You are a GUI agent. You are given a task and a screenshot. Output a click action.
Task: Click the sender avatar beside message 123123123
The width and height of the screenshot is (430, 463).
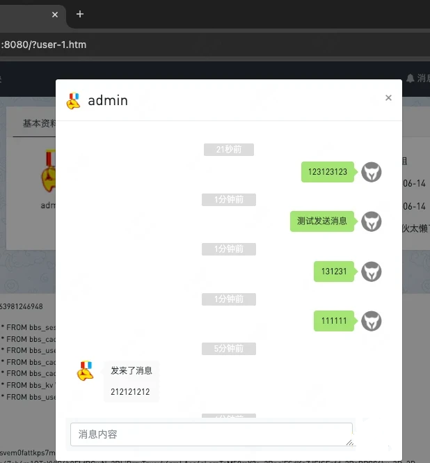(x=372, y=172)
